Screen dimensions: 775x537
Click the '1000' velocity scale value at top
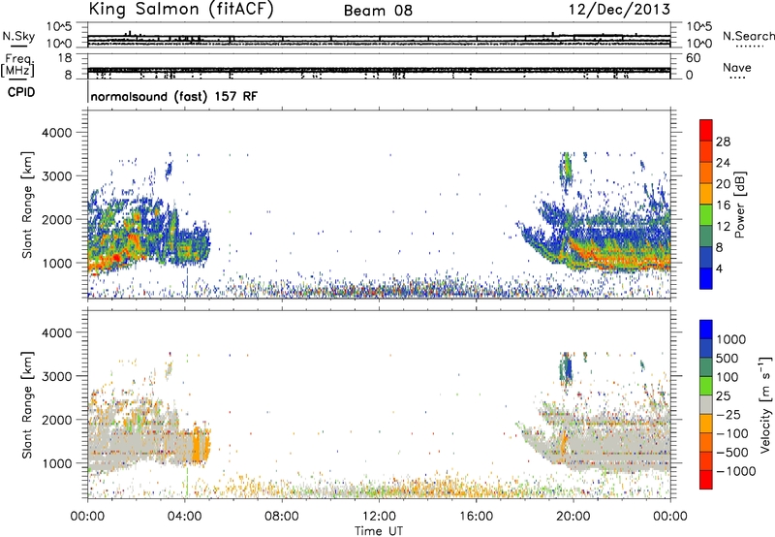coord(731,339)
